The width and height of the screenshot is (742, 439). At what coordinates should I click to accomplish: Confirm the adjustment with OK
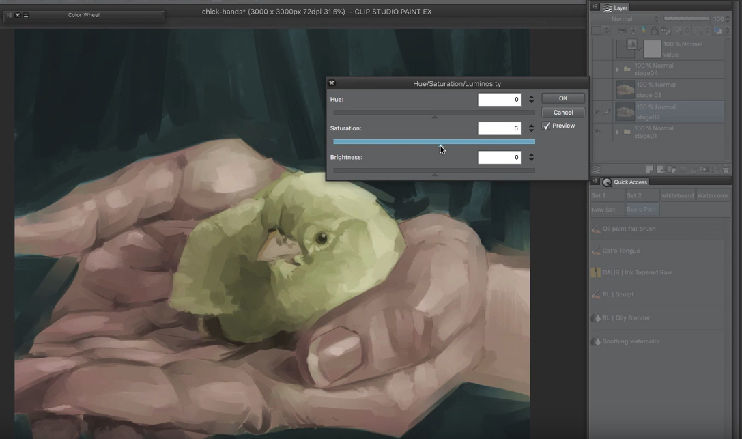coord(563,98)
